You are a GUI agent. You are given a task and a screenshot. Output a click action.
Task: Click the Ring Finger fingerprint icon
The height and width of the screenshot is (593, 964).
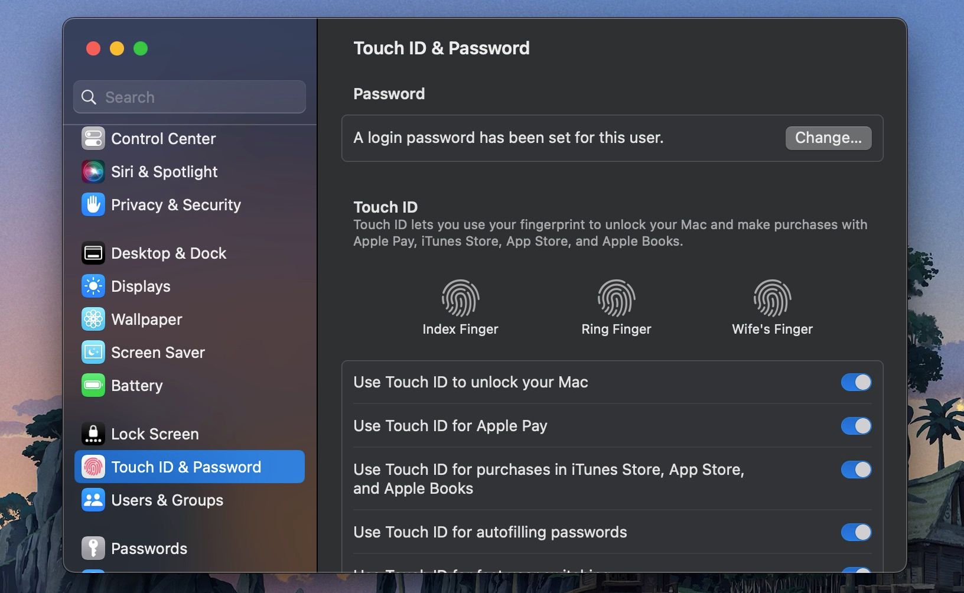(616, 297)
